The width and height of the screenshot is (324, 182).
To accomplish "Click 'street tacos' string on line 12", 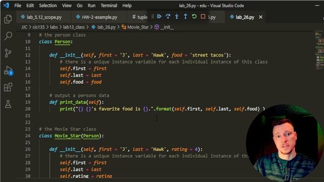I will [x=208, y=55].
